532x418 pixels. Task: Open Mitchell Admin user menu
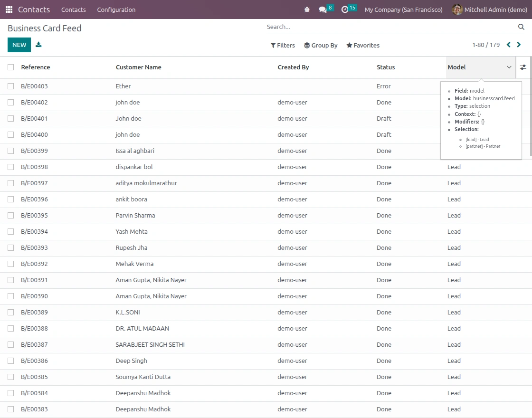[x=489, y=9]
